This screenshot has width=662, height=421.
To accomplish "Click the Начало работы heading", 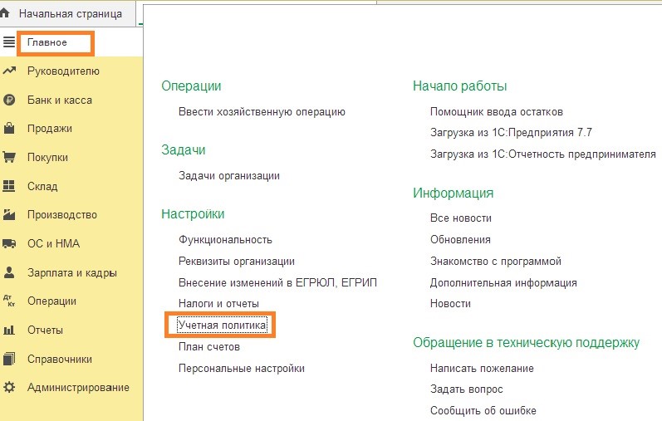I will 460,86.
